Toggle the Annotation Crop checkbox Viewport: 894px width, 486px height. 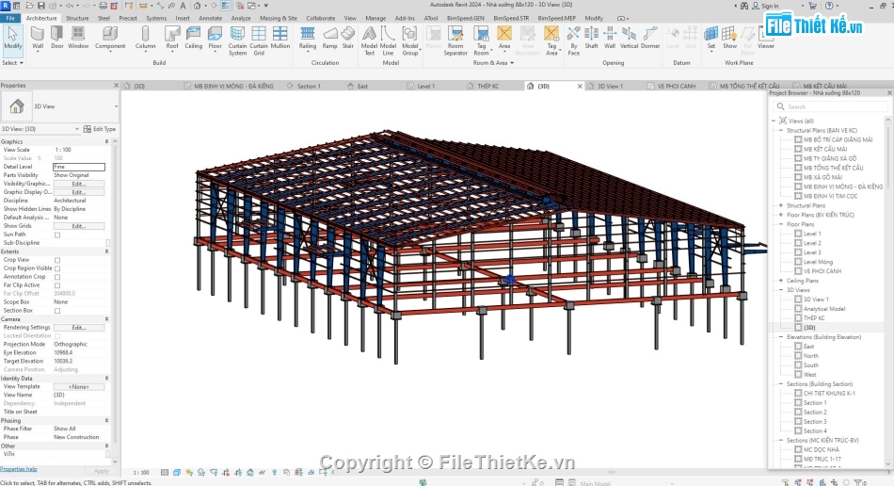(x=57, y=277)
